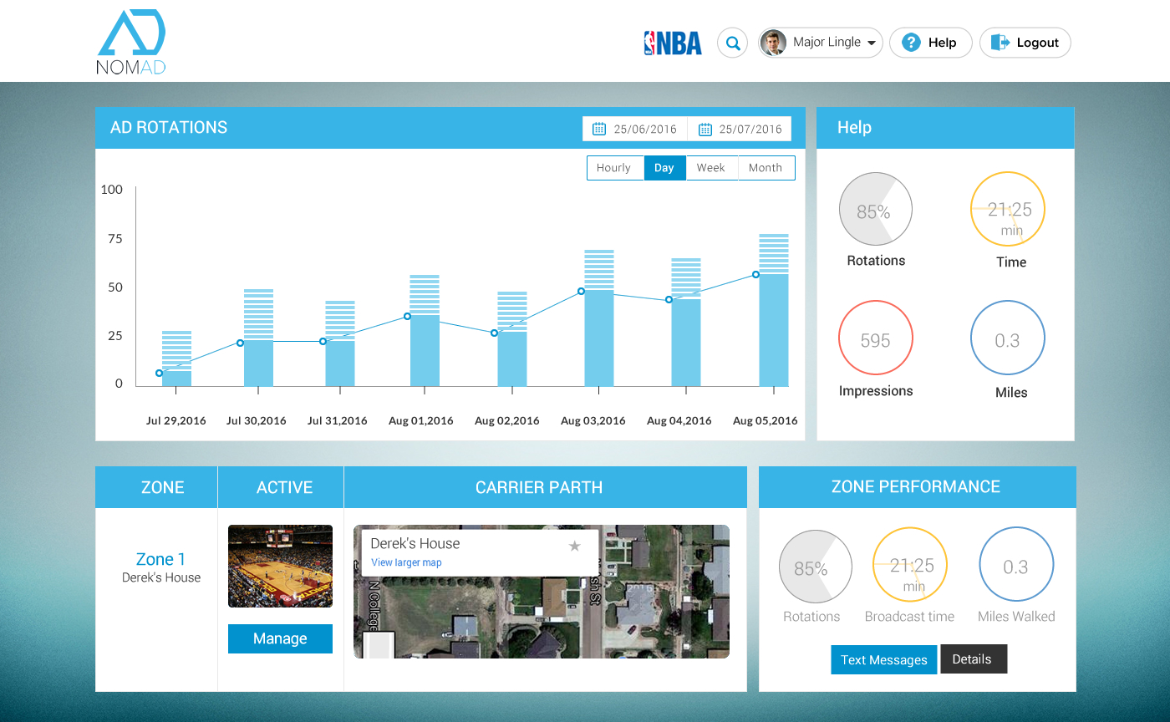Select the Week chart view
The width and height of the screenshot is (1170, 722).
point(711,168)
